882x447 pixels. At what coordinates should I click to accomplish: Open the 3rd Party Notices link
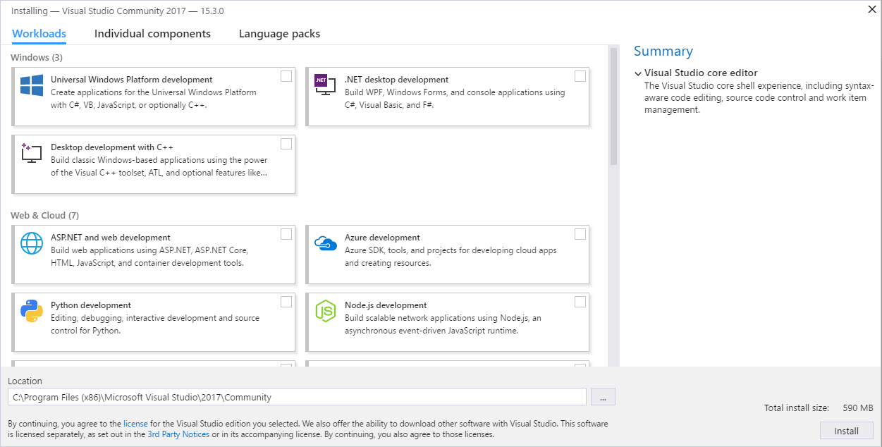(x=178, y=434)
